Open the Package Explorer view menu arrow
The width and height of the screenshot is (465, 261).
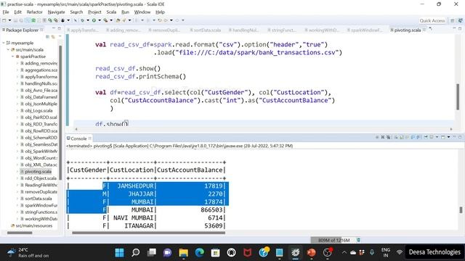pos(60,36)
